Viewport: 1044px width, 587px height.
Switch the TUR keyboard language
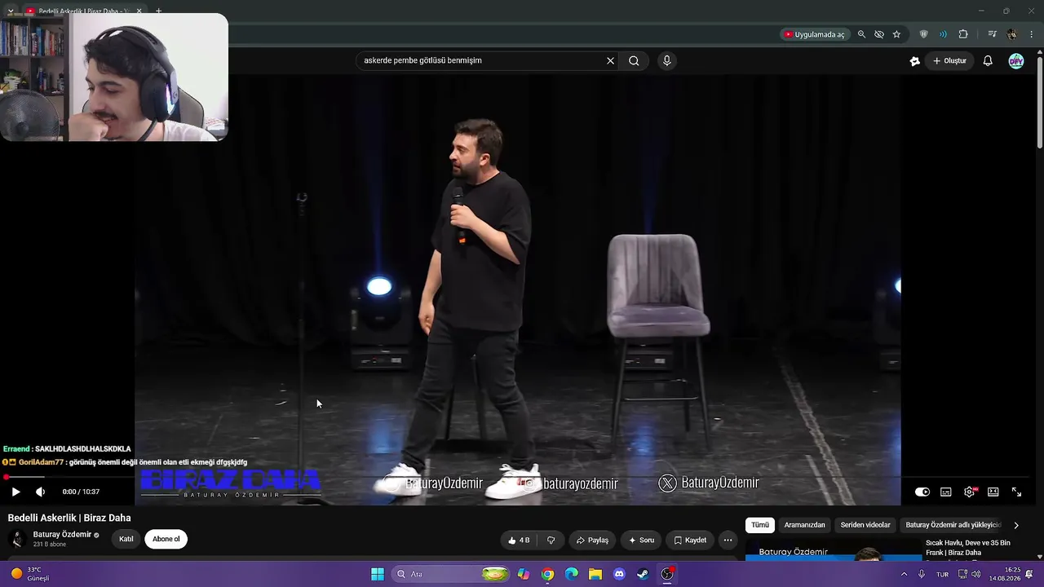click(x=943, y=574)
